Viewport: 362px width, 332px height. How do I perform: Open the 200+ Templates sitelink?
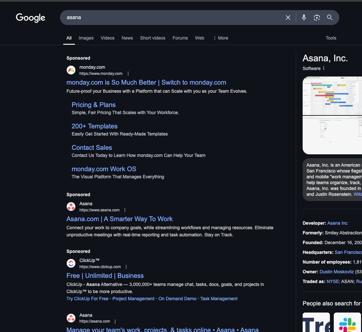(x=94, y=126)
